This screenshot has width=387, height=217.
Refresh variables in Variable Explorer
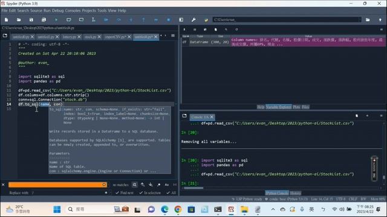(x=236, y=30)
